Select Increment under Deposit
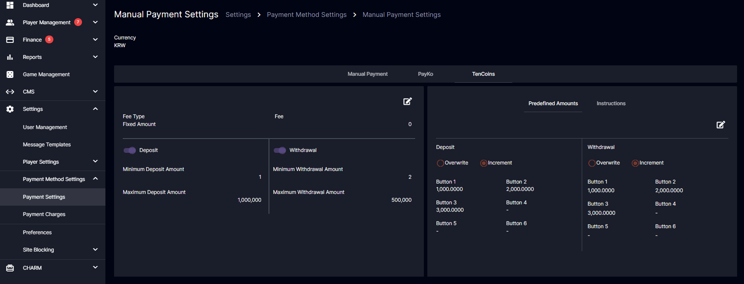Viewport: 744px width, 284px height. [483, 163]
